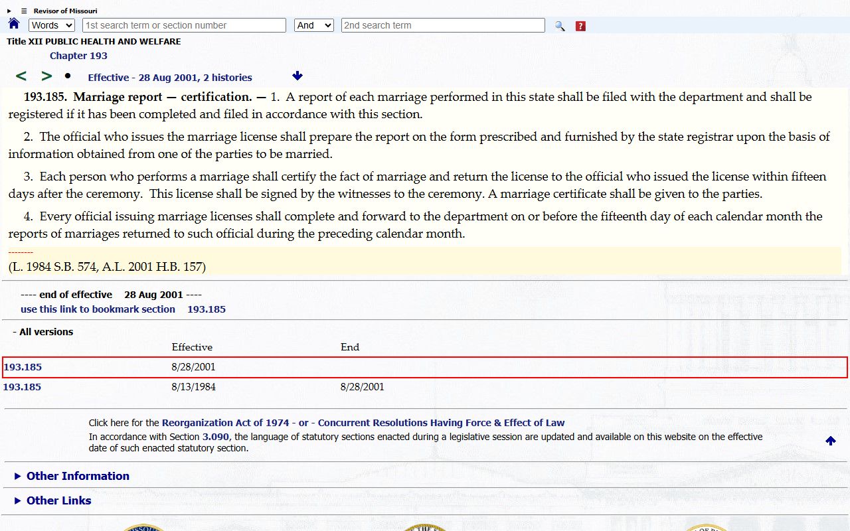This screenshot has width=850, height=531.
Task: Select the 8/28/2001 effective date cell
Action: (x=193, y=367)
